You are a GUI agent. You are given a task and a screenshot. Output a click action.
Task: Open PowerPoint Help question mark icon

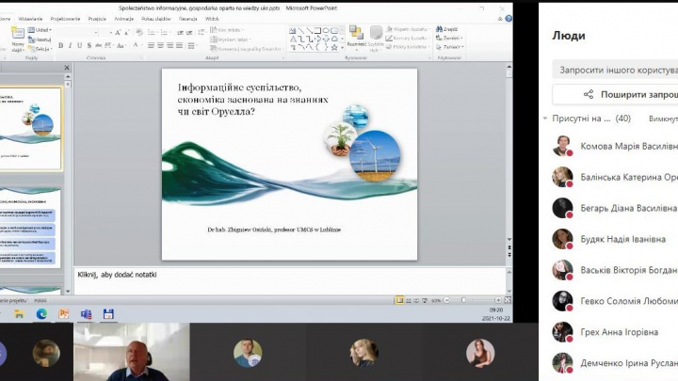click(x=508, y=19)
